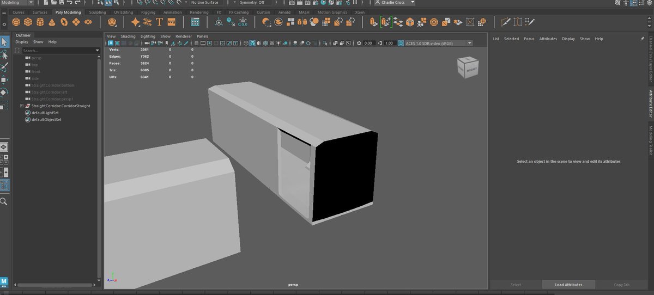Toggle the viewport grid display

(x=196, y=43)
